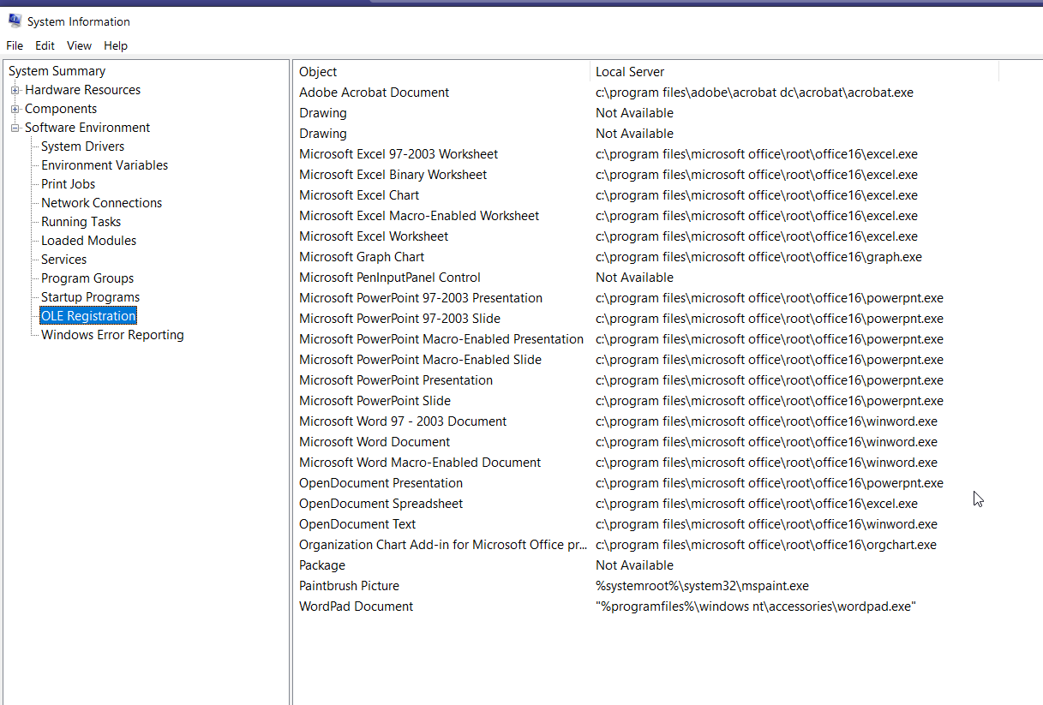Open the Edit menu
The width and height of the screenshot is (1043, 705).
(x=45, y=45)
